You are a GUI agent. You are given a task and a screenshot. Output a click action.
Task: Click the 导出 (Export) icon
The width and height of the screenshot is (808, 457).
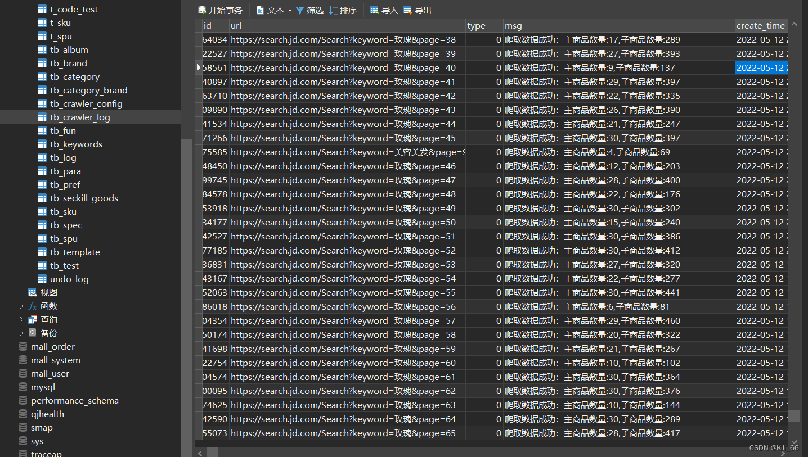pyautogui.click(x=408, y=10)
